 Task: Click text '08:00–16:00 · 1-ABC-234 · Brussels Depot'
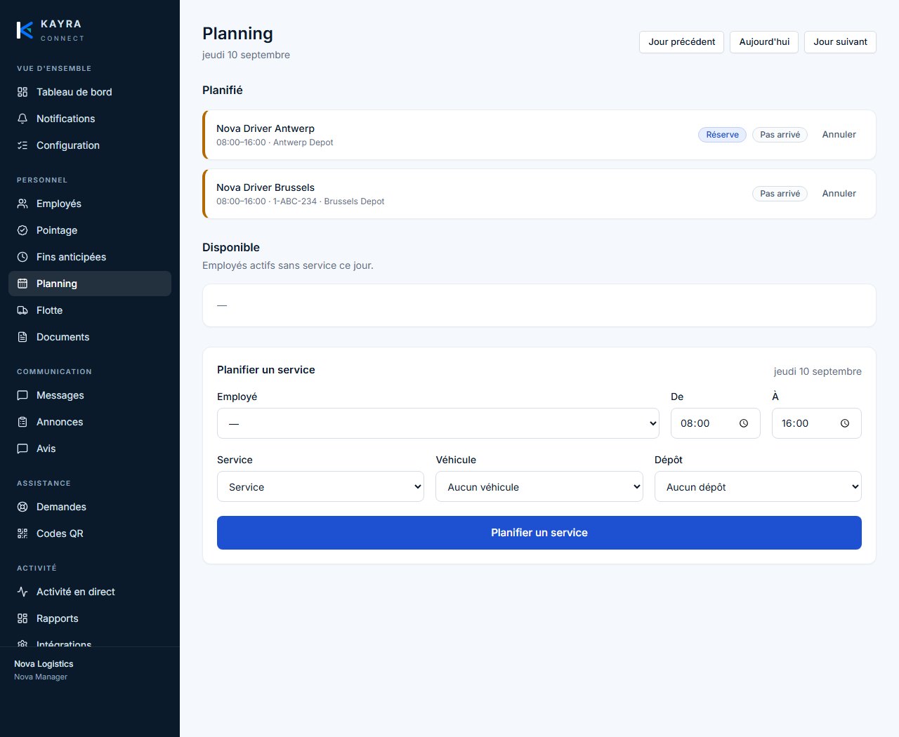click(300, 201)
